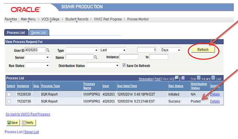Viewport: 238px width, 139px height.
Task: Click the Select column header
Action: (11, 86)
